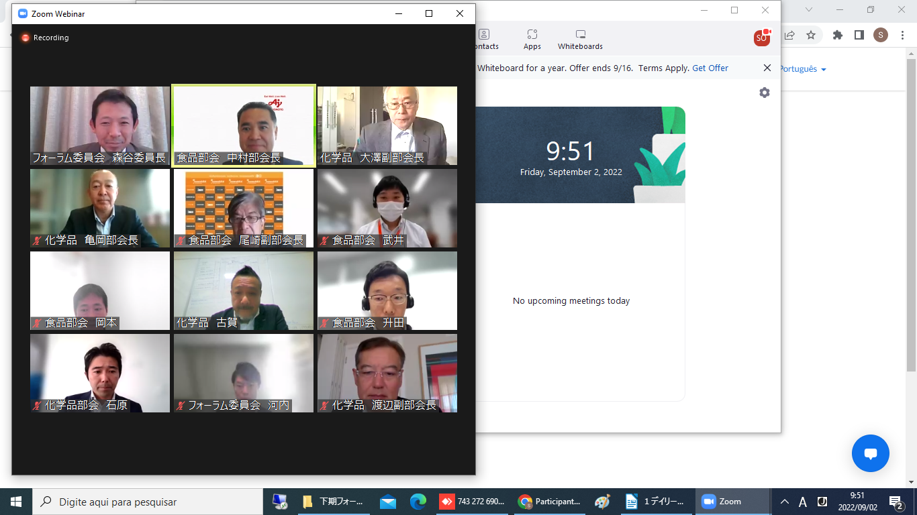Select the 中村部会長 video thumbnail
The width and height of the screenshot is (917, 515).
244,125
